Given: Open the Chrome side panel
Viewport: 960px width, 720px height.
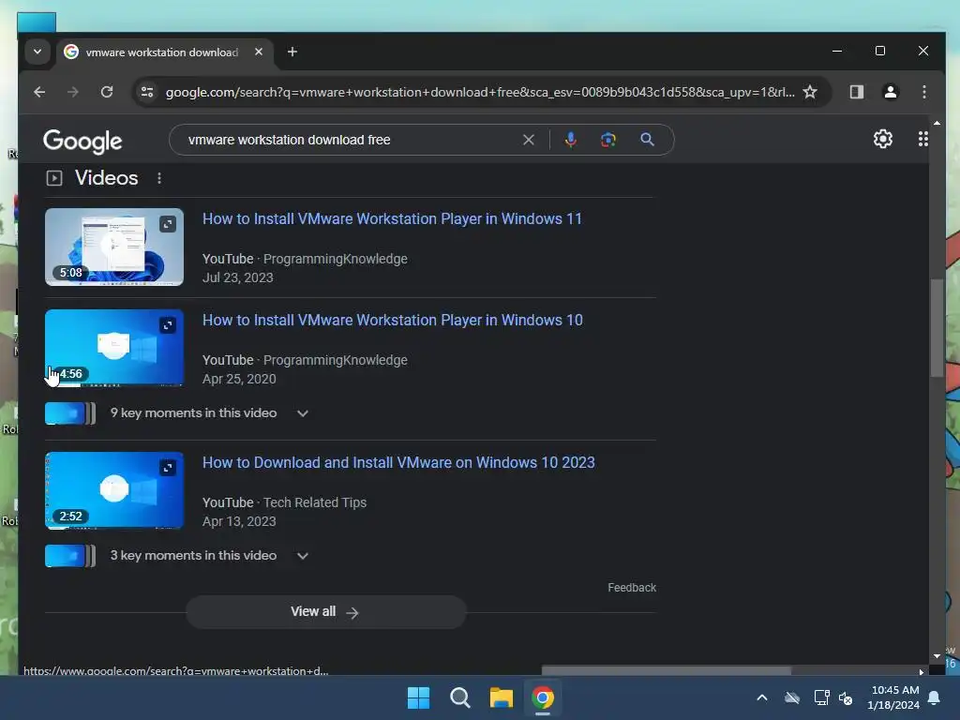Looking at the screenshot, I should point(856,92).
